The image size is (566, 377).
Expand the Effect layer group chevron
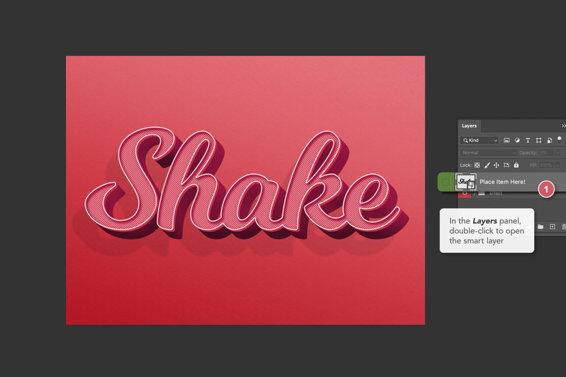(x=475, y=193)
